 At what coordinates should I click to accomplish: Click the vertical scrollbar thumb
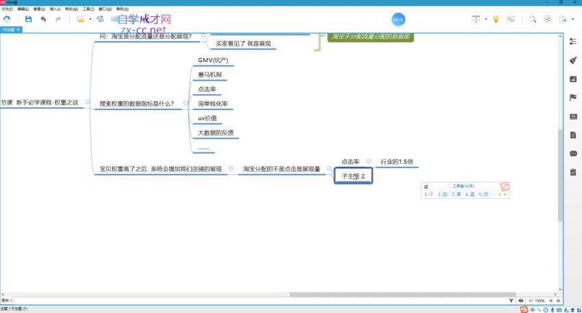(x=560, y=175)
